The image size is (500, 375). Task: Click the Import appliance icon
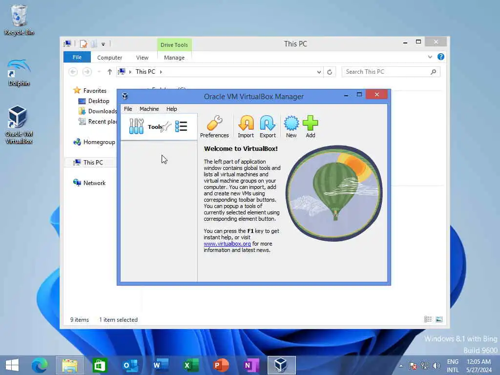point(246,126)
